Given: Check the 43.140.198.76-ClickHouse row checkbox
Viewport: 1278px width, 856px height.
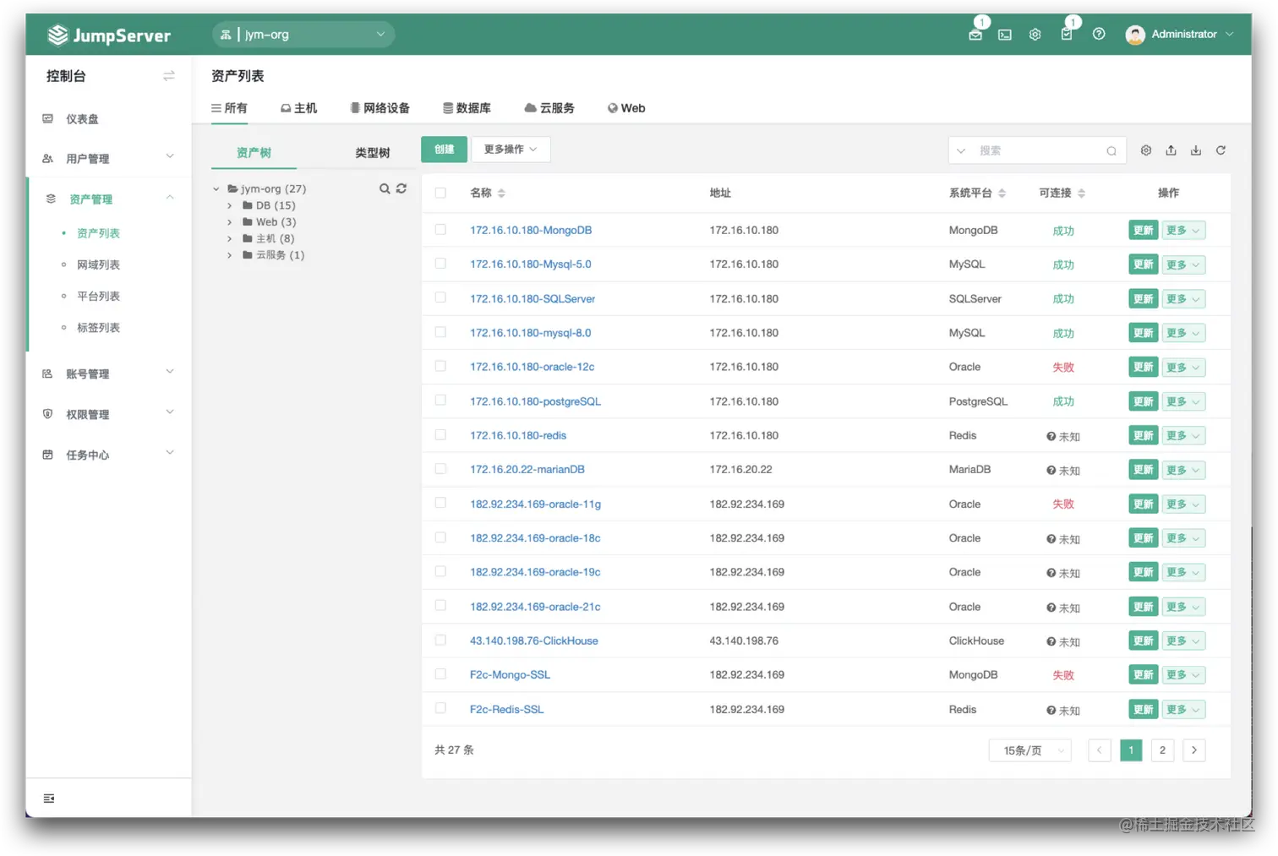Looking at the screenshot, I should coord(440,640).
